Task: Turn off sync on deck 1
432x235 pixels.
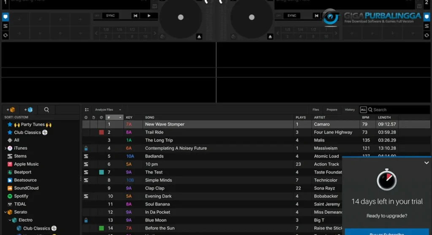Action: pos(97,16)
